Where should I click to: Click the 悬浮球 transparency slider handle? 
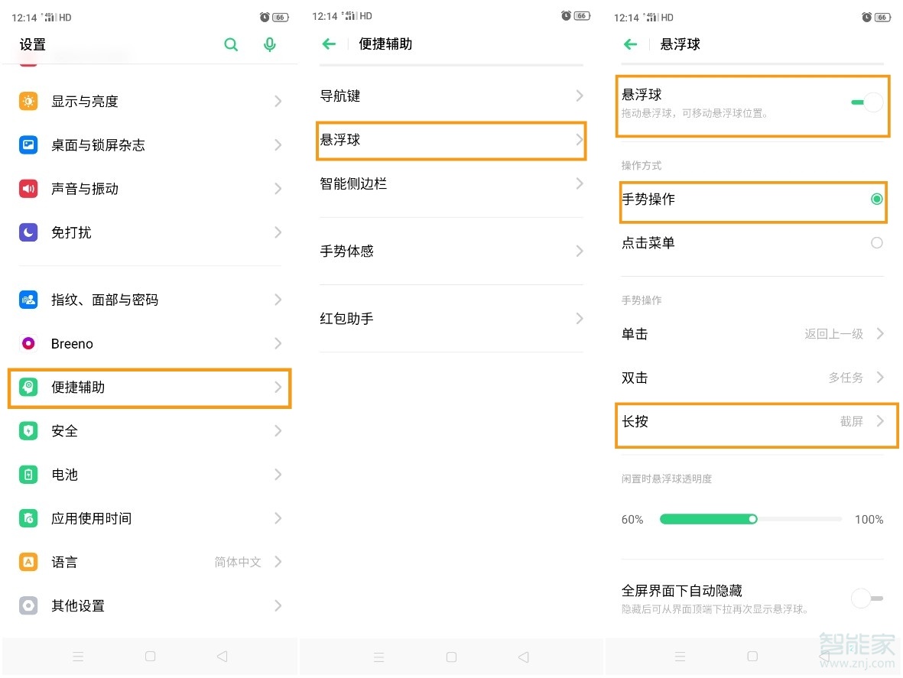click(x=752, y=519)
